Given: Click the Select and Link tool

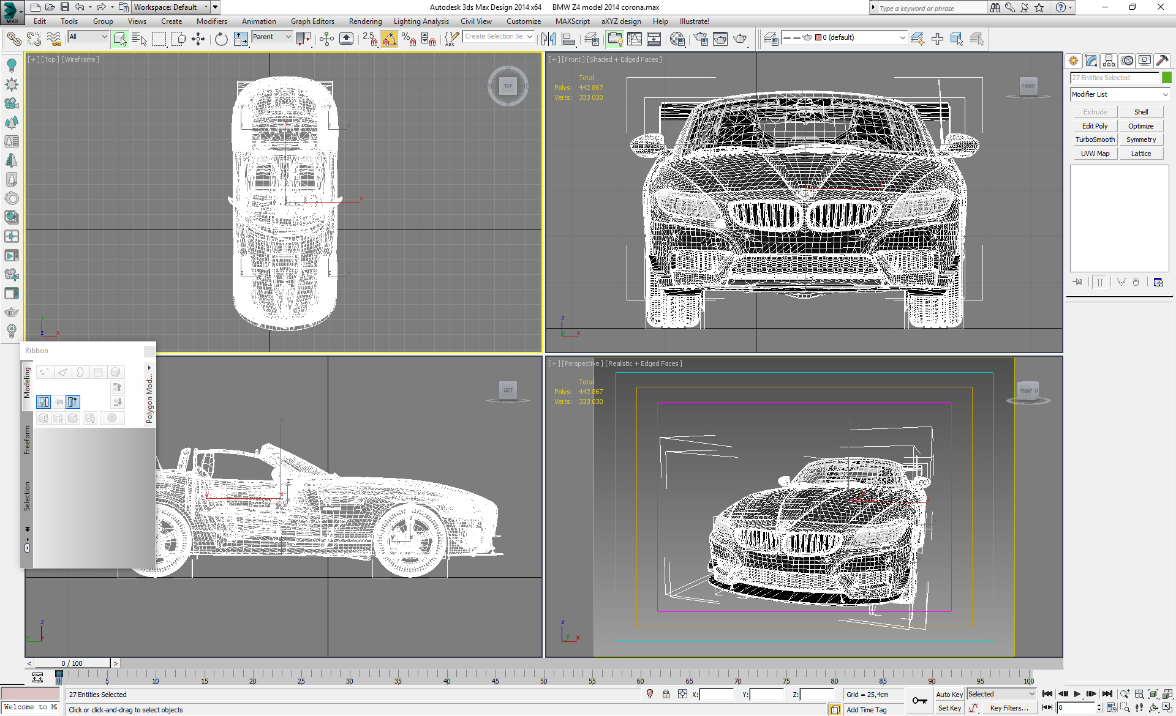Looking at the screenshot, I should point(13,39).
